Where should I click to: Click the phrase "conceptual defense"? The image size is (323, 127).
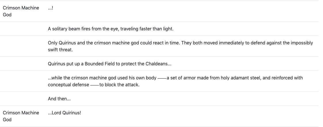pyautogui.click(x=68, y=85)
